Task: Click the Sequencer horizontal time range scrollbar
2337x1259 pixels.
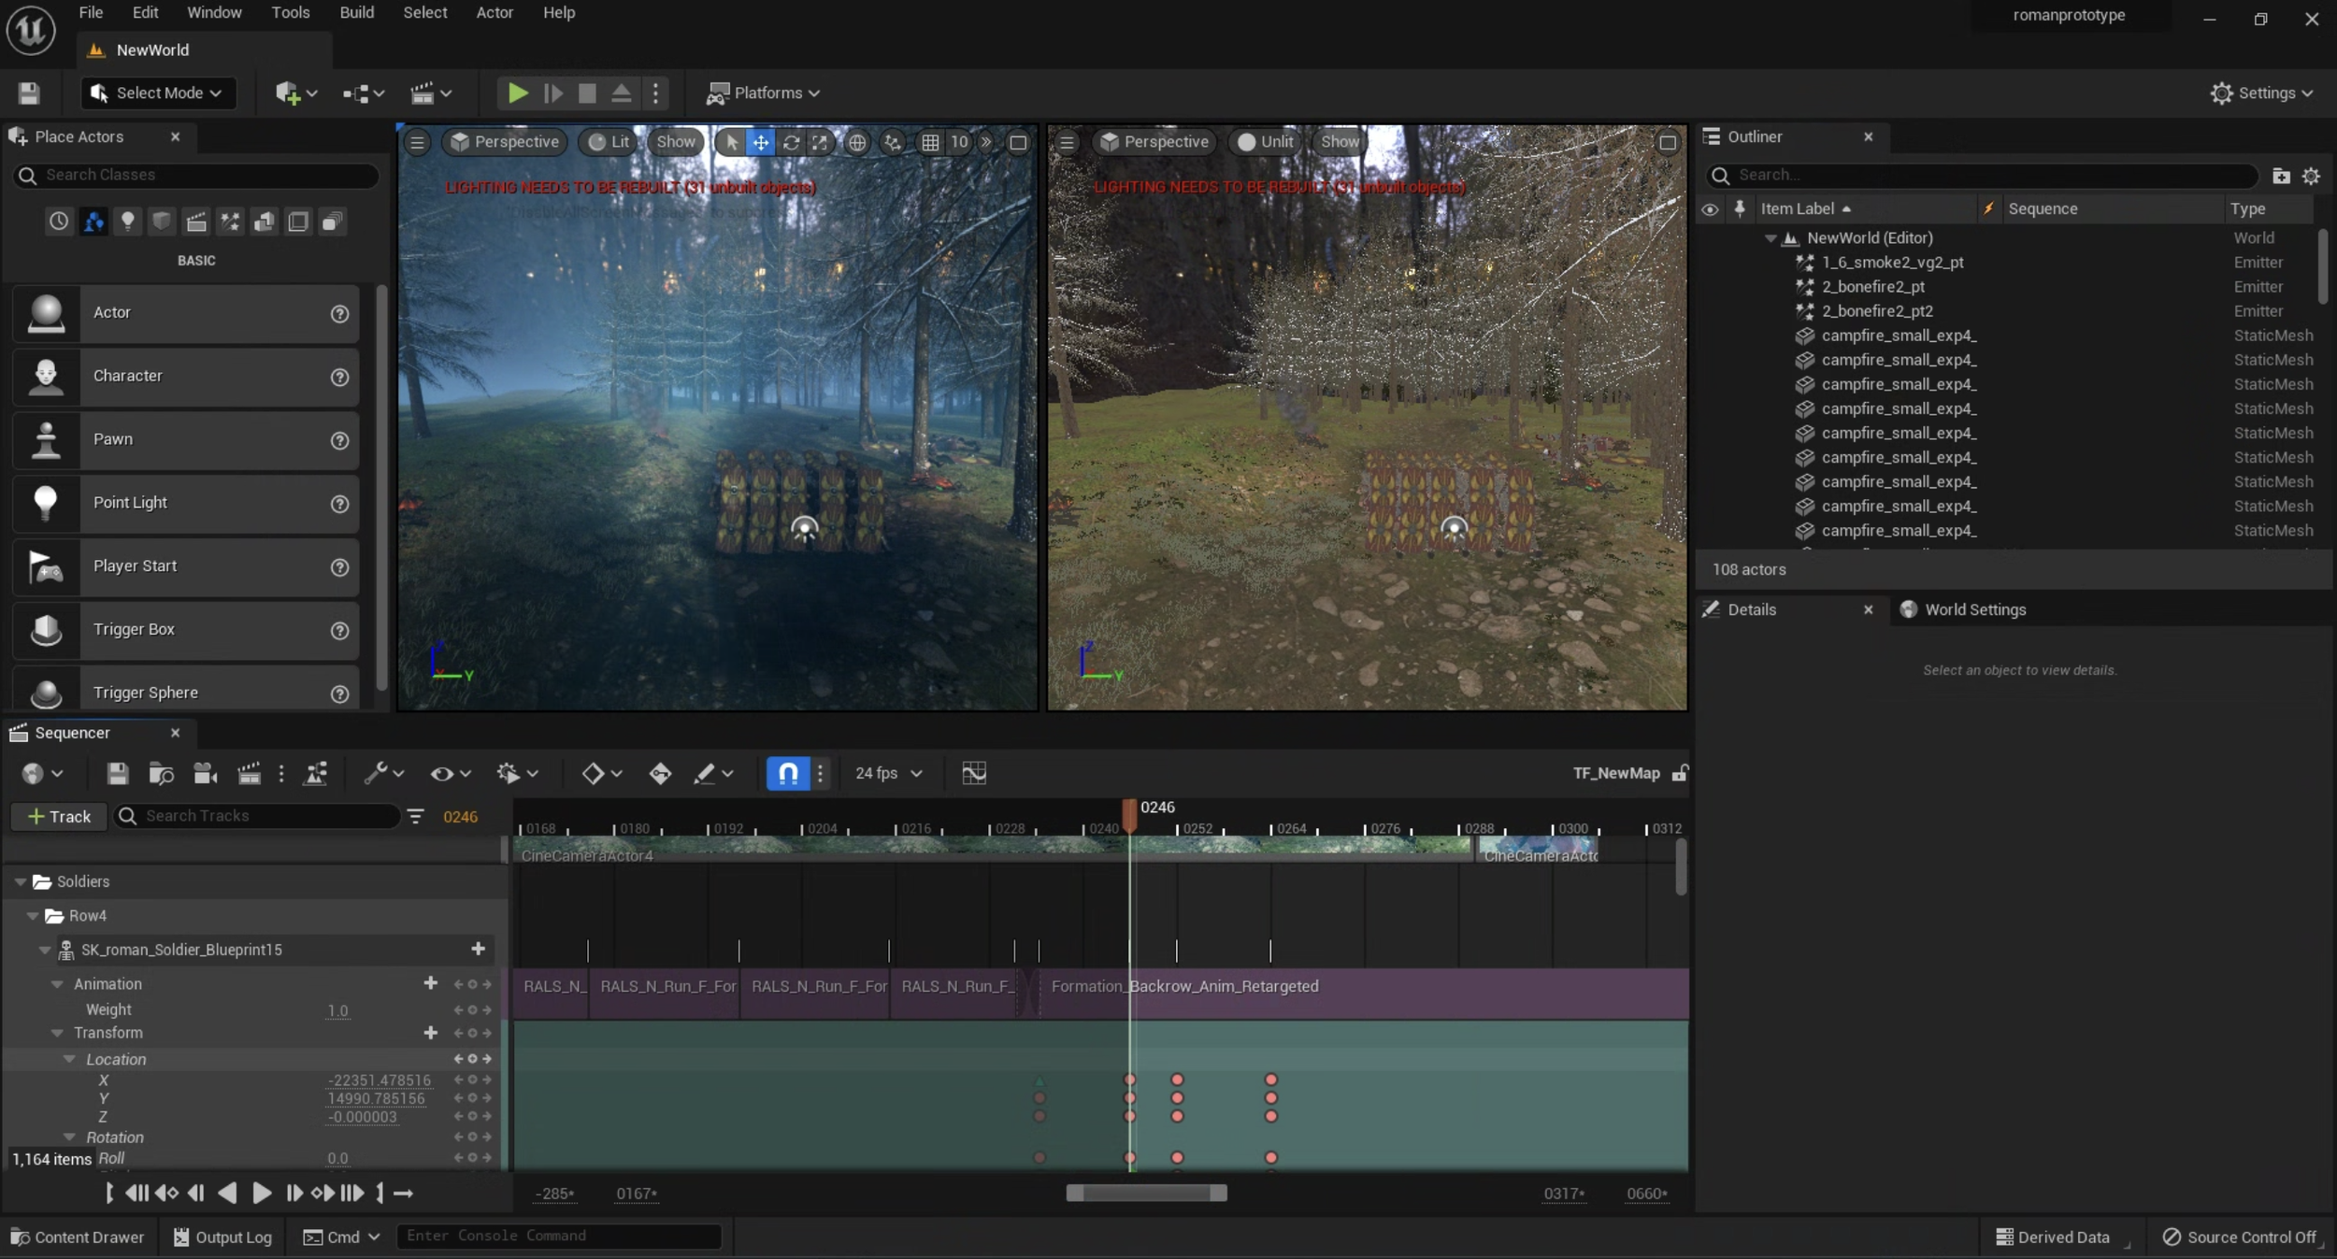Action: coord(1146,1193)
